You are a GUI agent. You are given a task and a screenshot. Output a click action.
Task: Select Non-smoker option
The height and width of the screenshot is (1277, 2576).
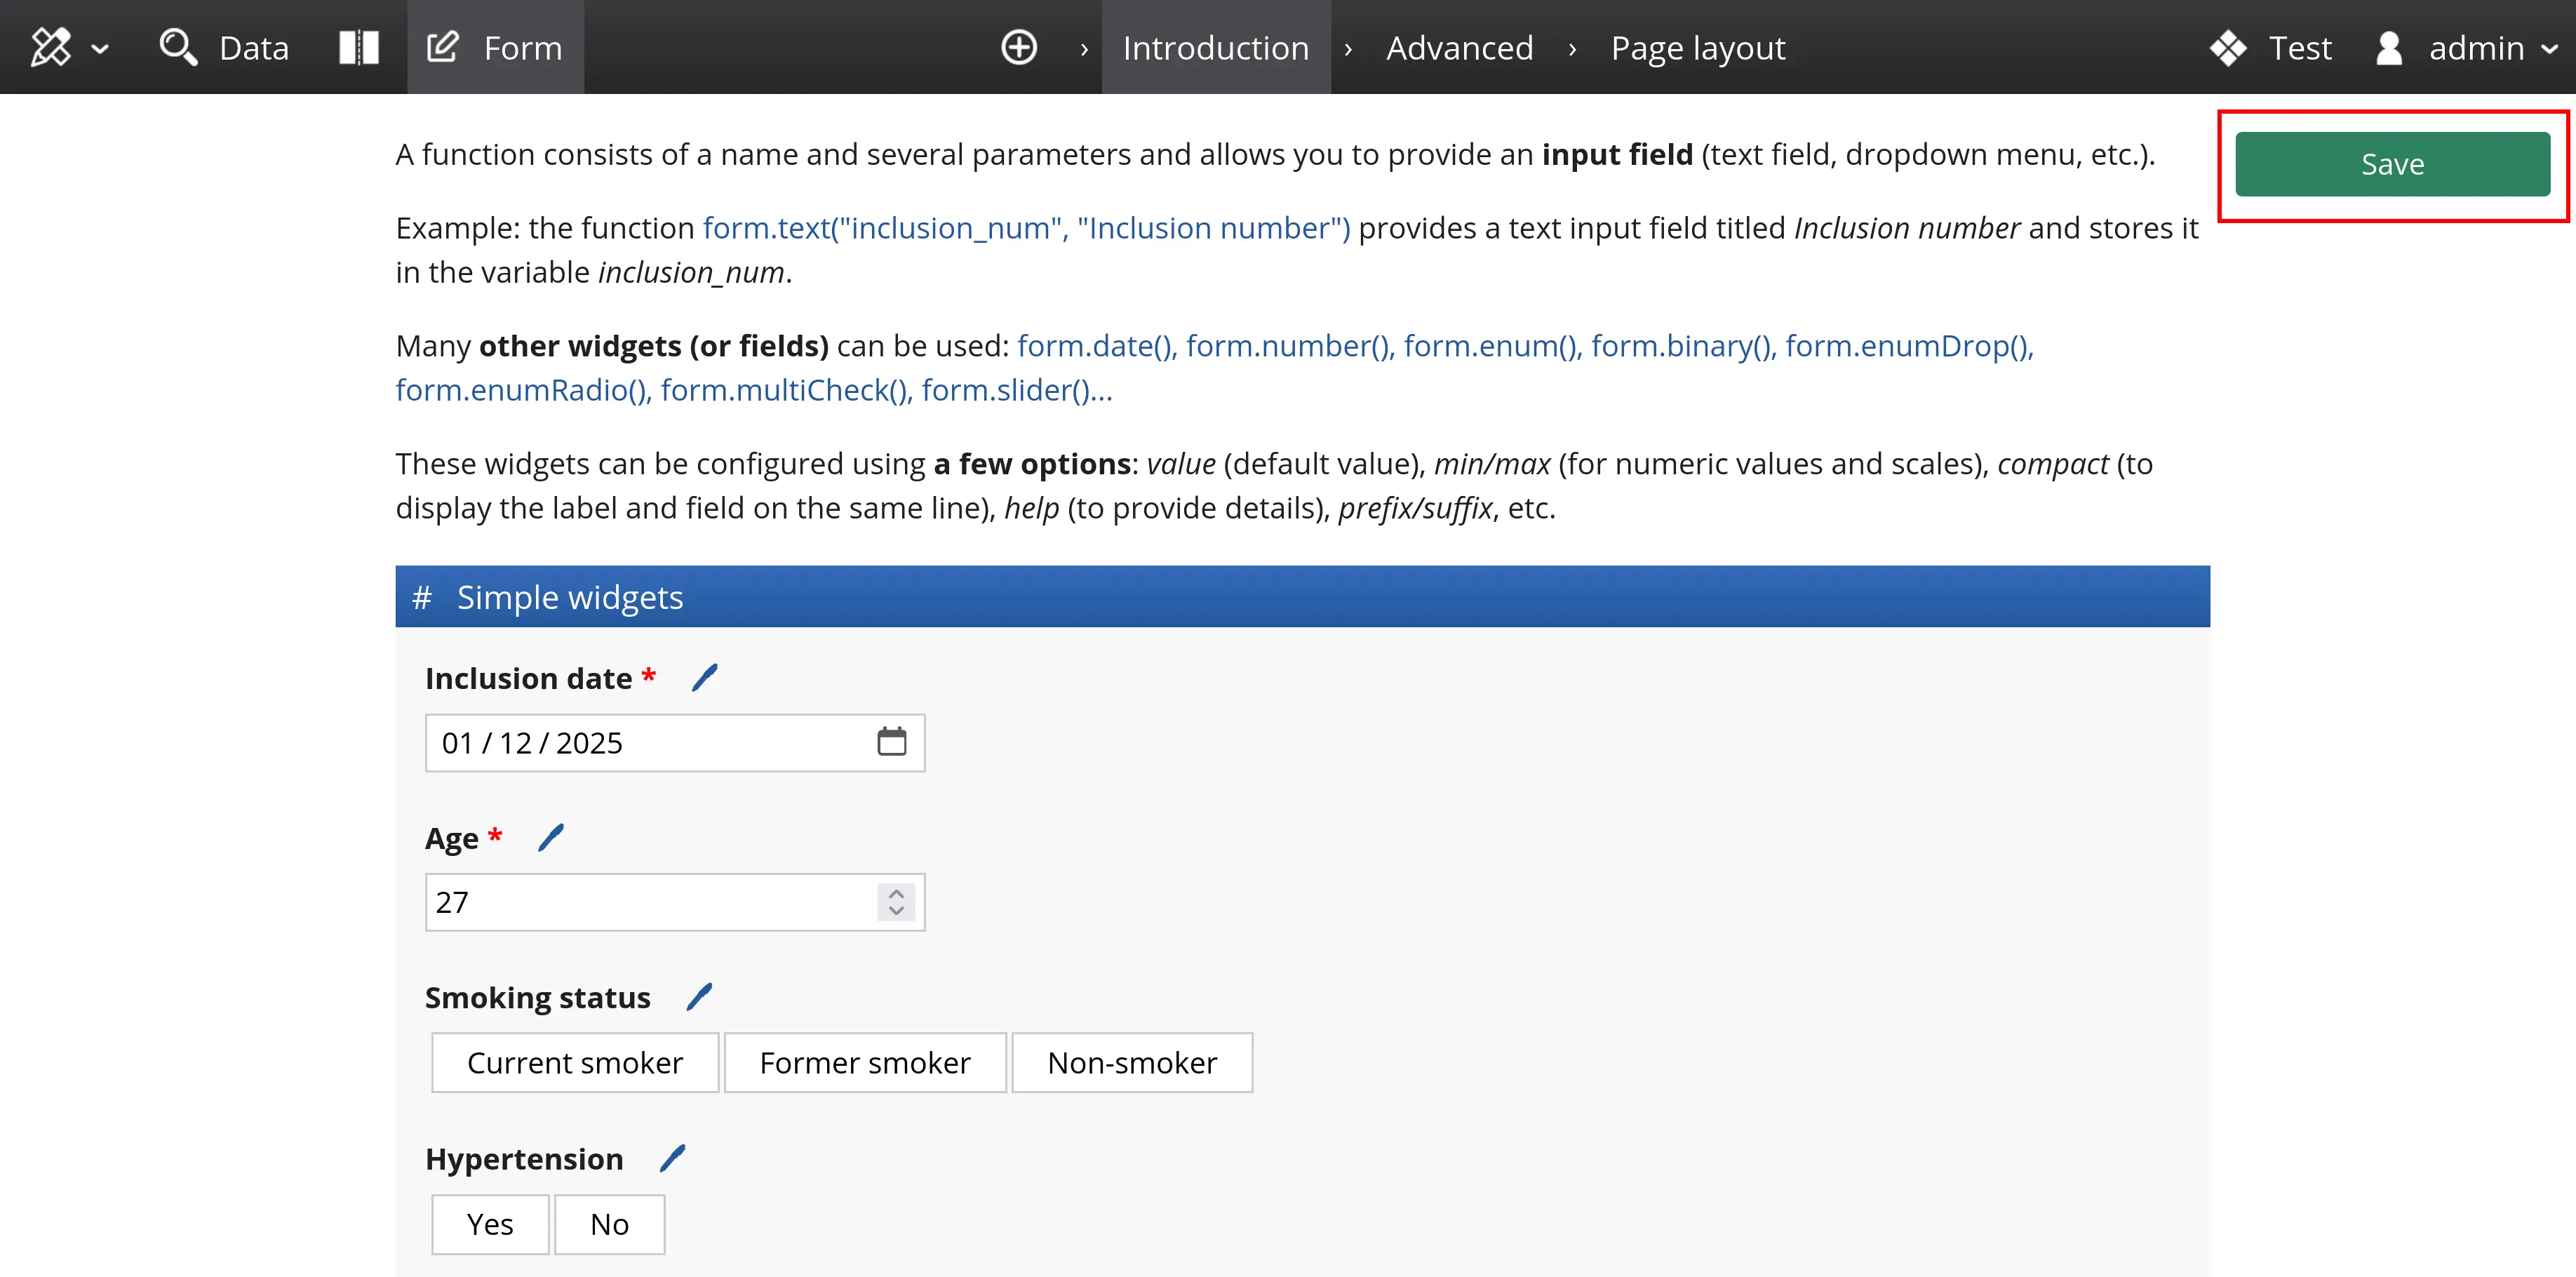(x=1131, y=1062)
